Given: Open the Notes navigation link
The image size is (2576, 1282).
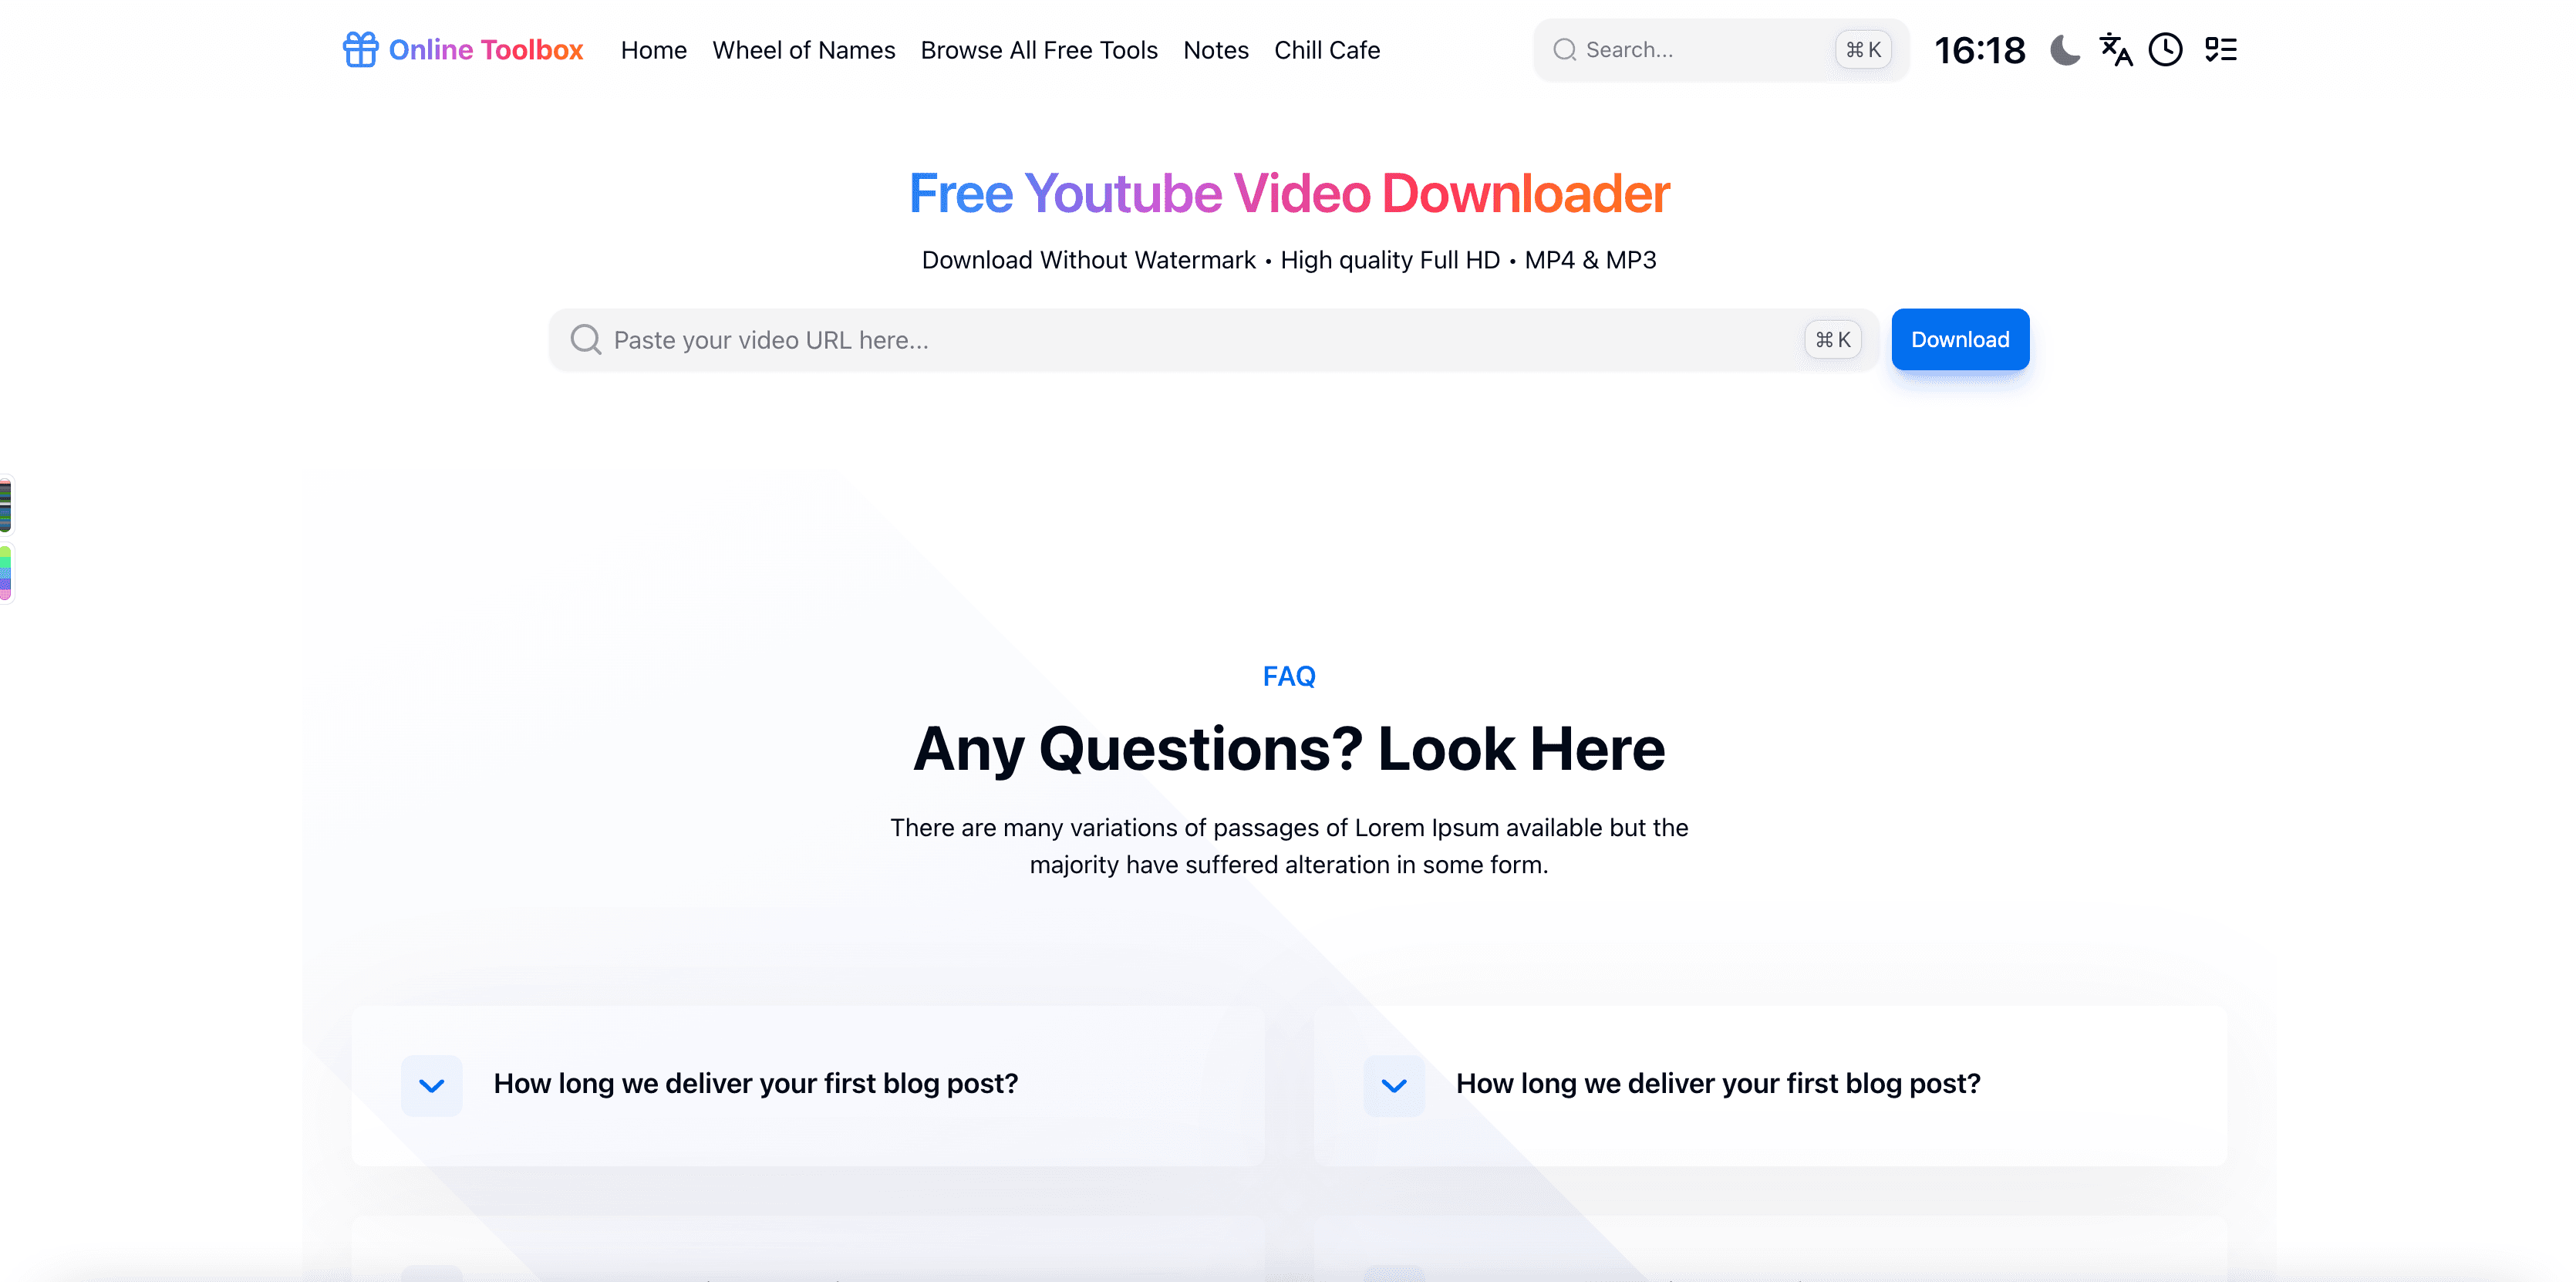Looking at the screenshot, I should pos(1216,50).
